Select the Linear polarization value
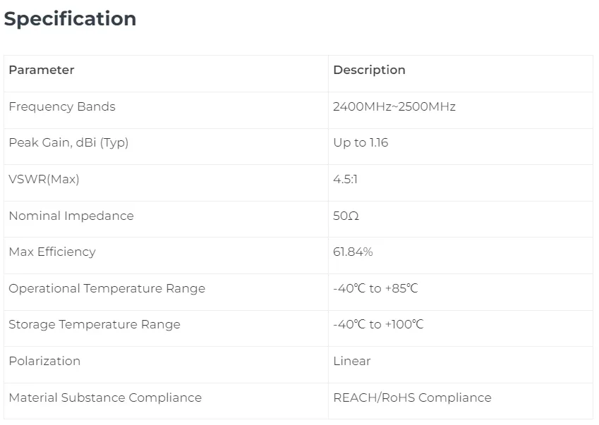The image size is (599, 425). pyautogui.click(x=352, y=361)
